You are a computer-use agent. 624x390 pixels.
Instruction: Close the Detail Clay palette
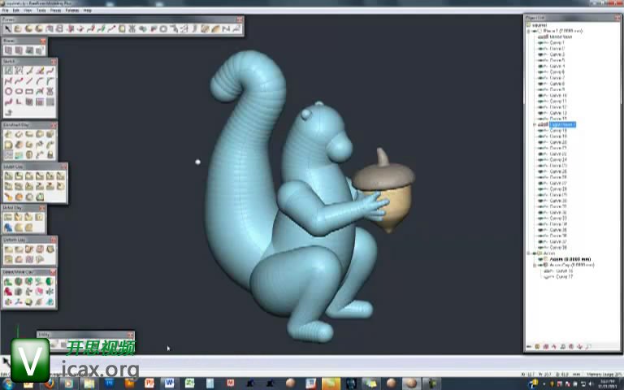(42, 208)
